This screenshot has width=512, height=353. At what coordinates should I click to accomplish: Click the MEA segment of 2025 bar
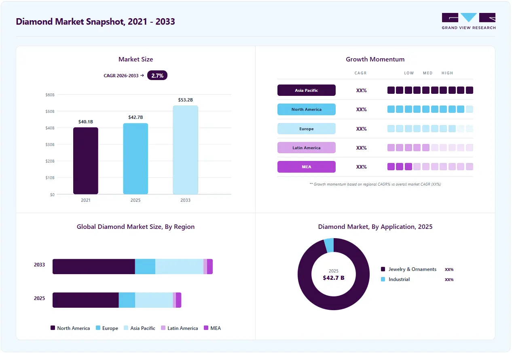pyautogui.click(x=179, y=300)
